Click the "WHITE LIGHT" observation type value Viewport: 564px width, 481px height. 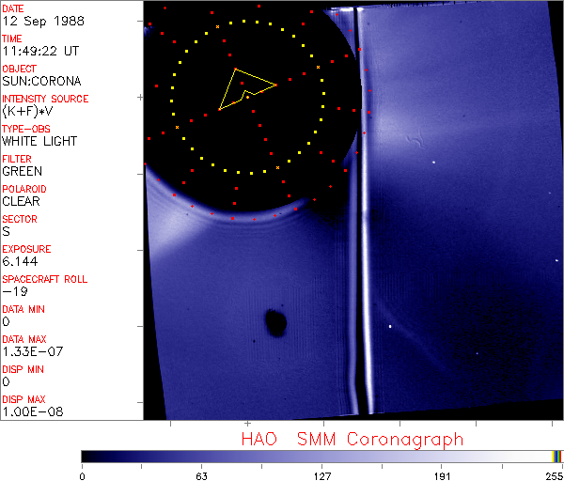[x=39, y=141]
